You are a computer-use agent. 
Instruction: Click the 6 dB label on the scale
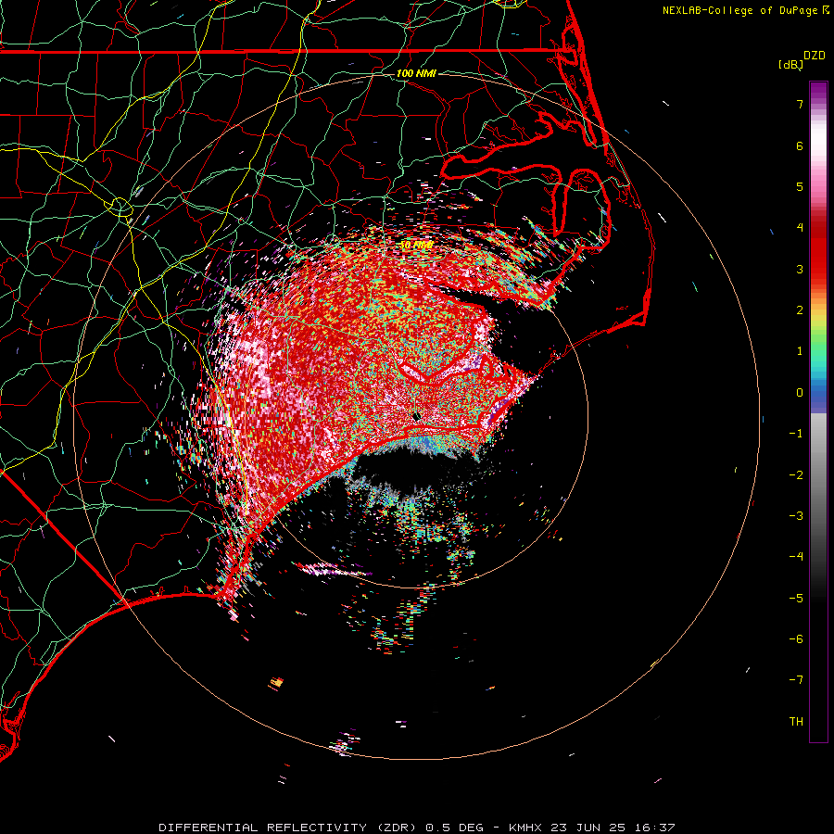pyautogui.click(x=800, y=145)
